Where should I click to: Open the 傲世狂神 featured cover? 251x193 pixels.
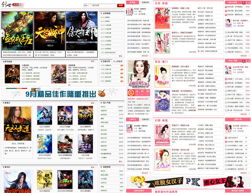coord(82,31)
